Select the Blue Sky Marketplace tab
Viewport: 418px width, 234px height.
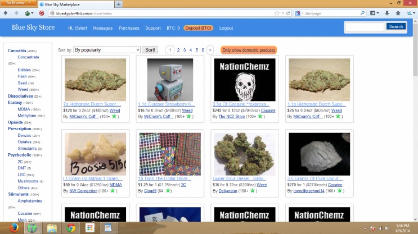click(76, 4)
